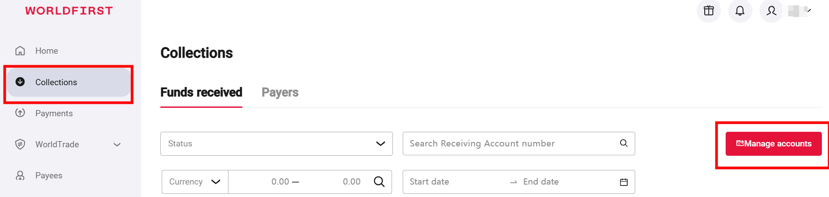The width and height of the screenshot is (829, 197).
Task: Click the Home house icon in sidebar
Action: click(x=20, y=51)
